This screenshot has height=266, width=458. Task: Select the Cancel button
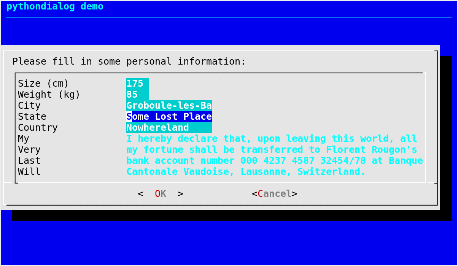275,193
